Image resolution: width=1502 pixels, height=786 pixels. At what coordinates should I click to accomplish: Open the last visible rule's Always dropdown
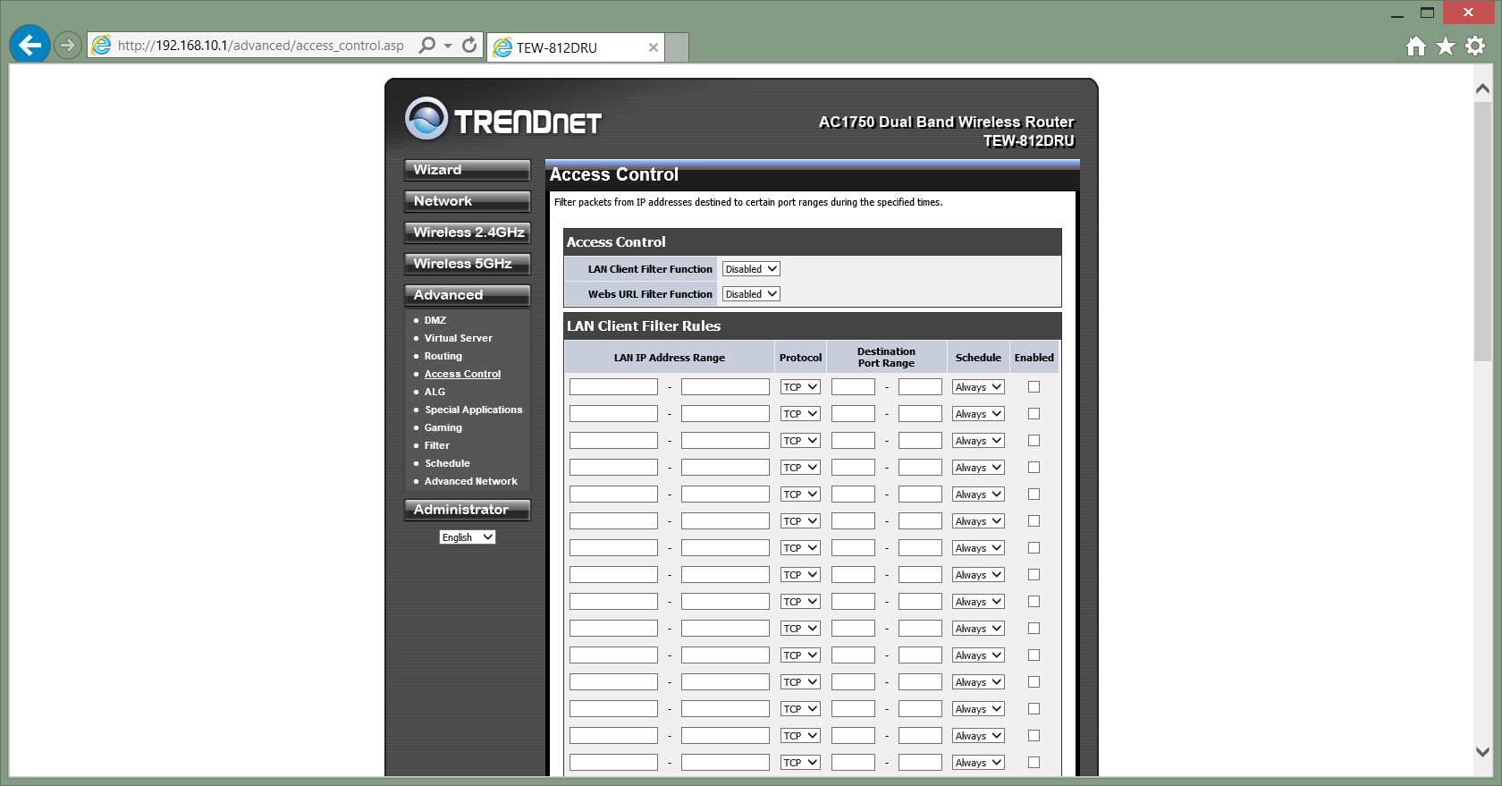[x=978, y=763]
